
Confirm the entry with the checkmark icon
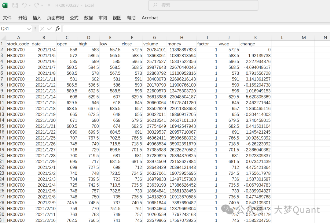[50, 29]
